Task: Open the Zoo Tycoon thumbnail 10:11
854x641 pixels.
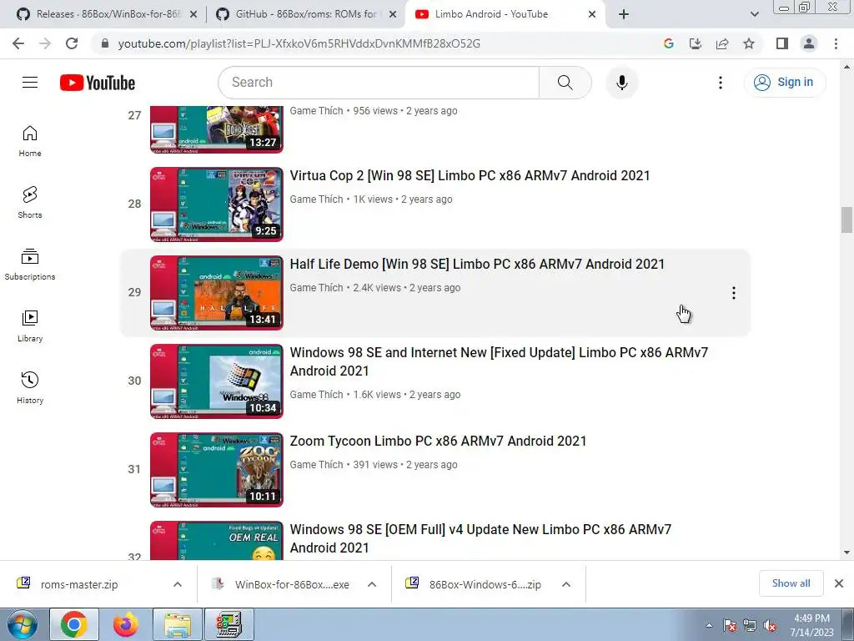Action: click(x=217, y=470)
